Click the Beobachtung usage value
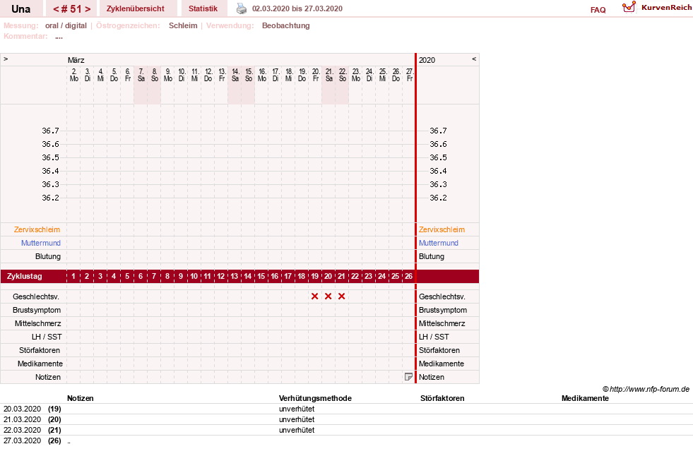Viewport: 693px width, 468px height. point(285,25)
